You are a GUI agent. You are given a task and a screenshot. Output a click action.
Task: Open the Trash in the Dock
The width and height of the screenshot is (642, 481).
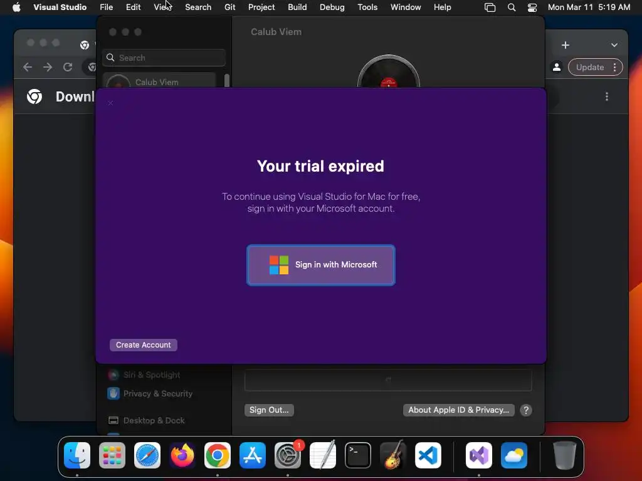[x=565, y=455]
